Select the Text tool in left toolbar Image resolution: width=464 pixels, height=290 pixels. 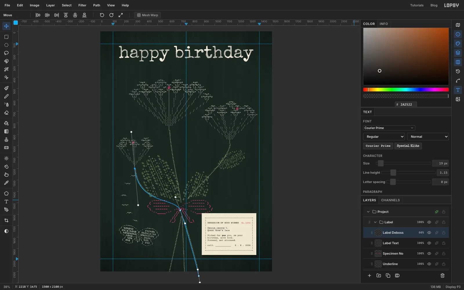pos(6,202)
